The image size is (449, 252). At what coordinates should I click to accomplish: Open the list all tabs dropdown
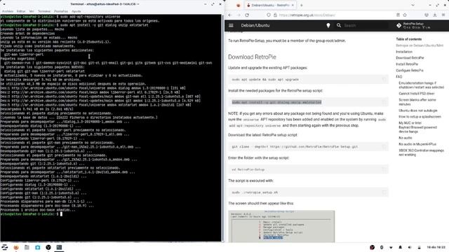coord(413,5)
